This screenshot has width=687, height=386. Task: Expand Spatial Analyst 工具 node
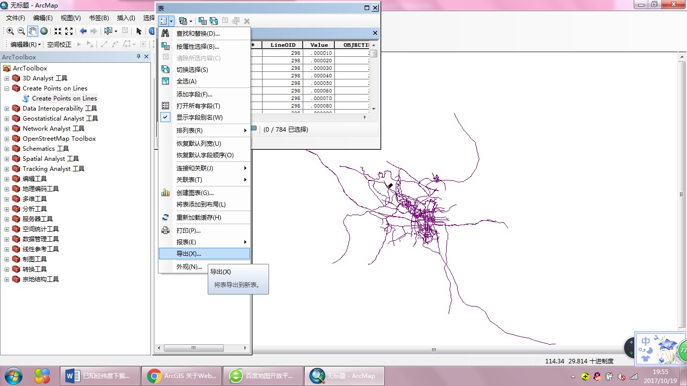(7, 159)
